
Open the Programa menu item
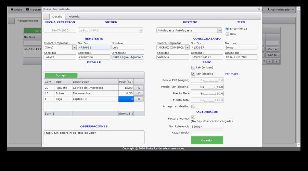pyautogui.click(x=34, y=10)
